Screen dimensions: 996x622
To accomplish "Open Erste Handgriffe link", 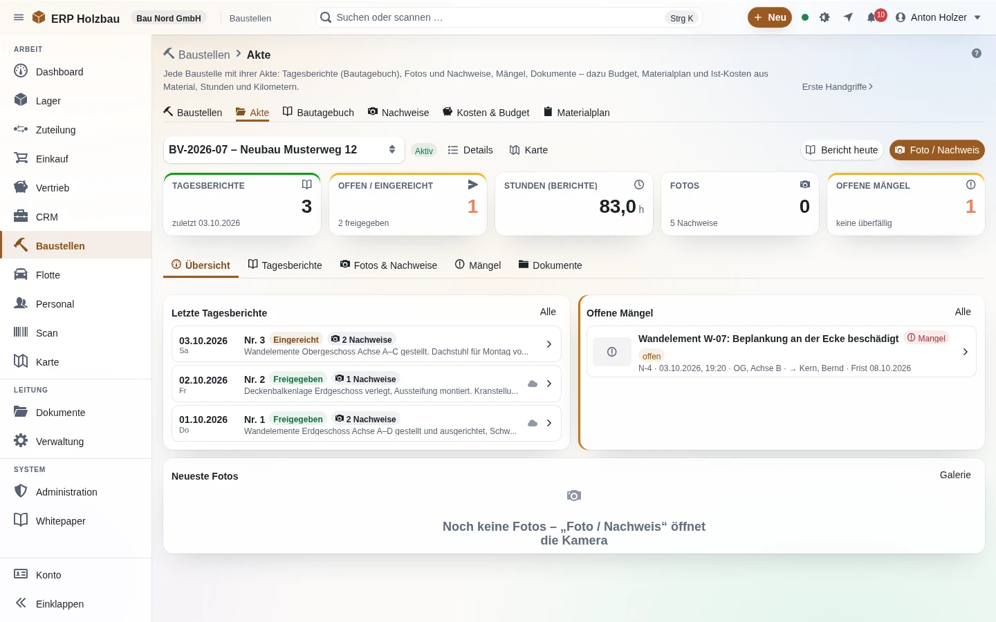I will click(838, 86).
